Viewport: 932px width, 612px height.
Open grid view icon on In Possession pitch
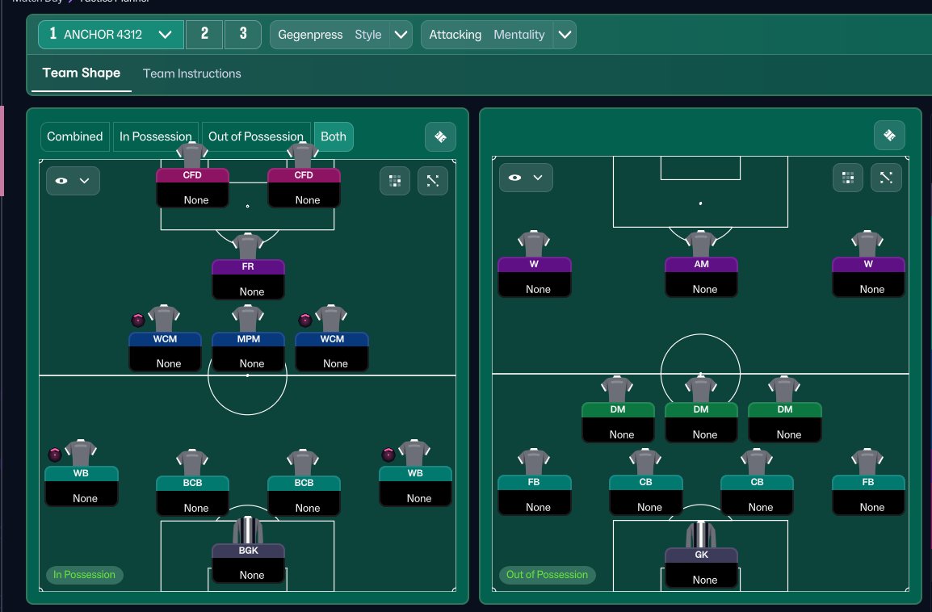coord(395,181)
